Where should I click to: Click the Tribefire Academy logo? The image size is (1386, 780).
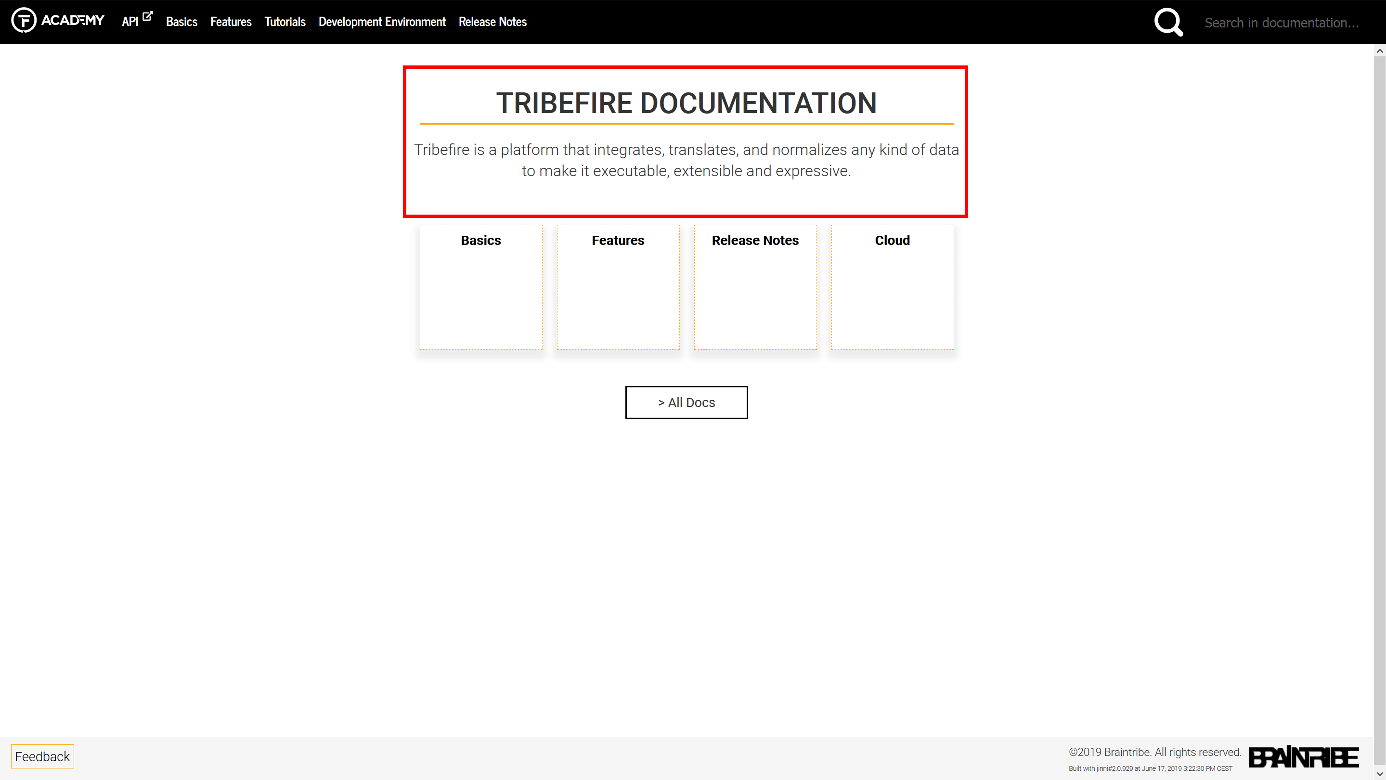[58, 20]
